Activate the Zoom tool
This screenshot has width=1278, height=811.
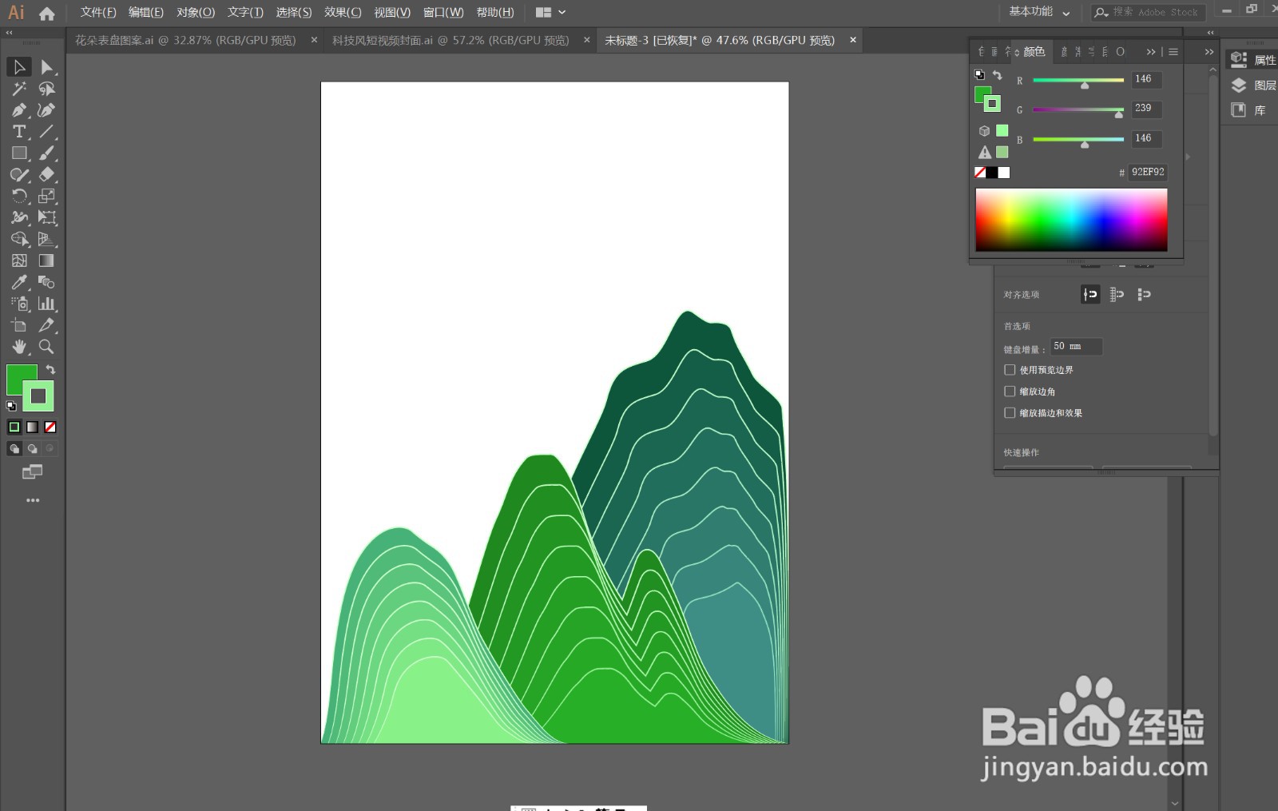point(47,347)
